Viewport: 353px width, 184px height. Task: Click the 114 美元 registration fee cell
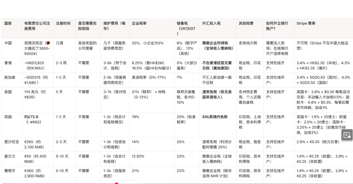click(x=35, y=94)
